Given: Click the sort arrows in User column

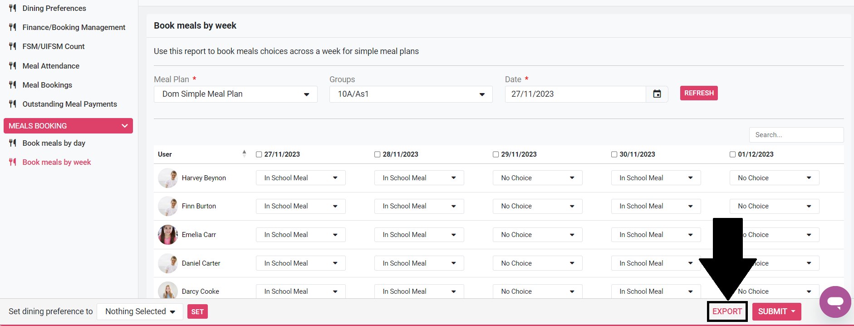Looking at the screenshot, I should 244,154.
